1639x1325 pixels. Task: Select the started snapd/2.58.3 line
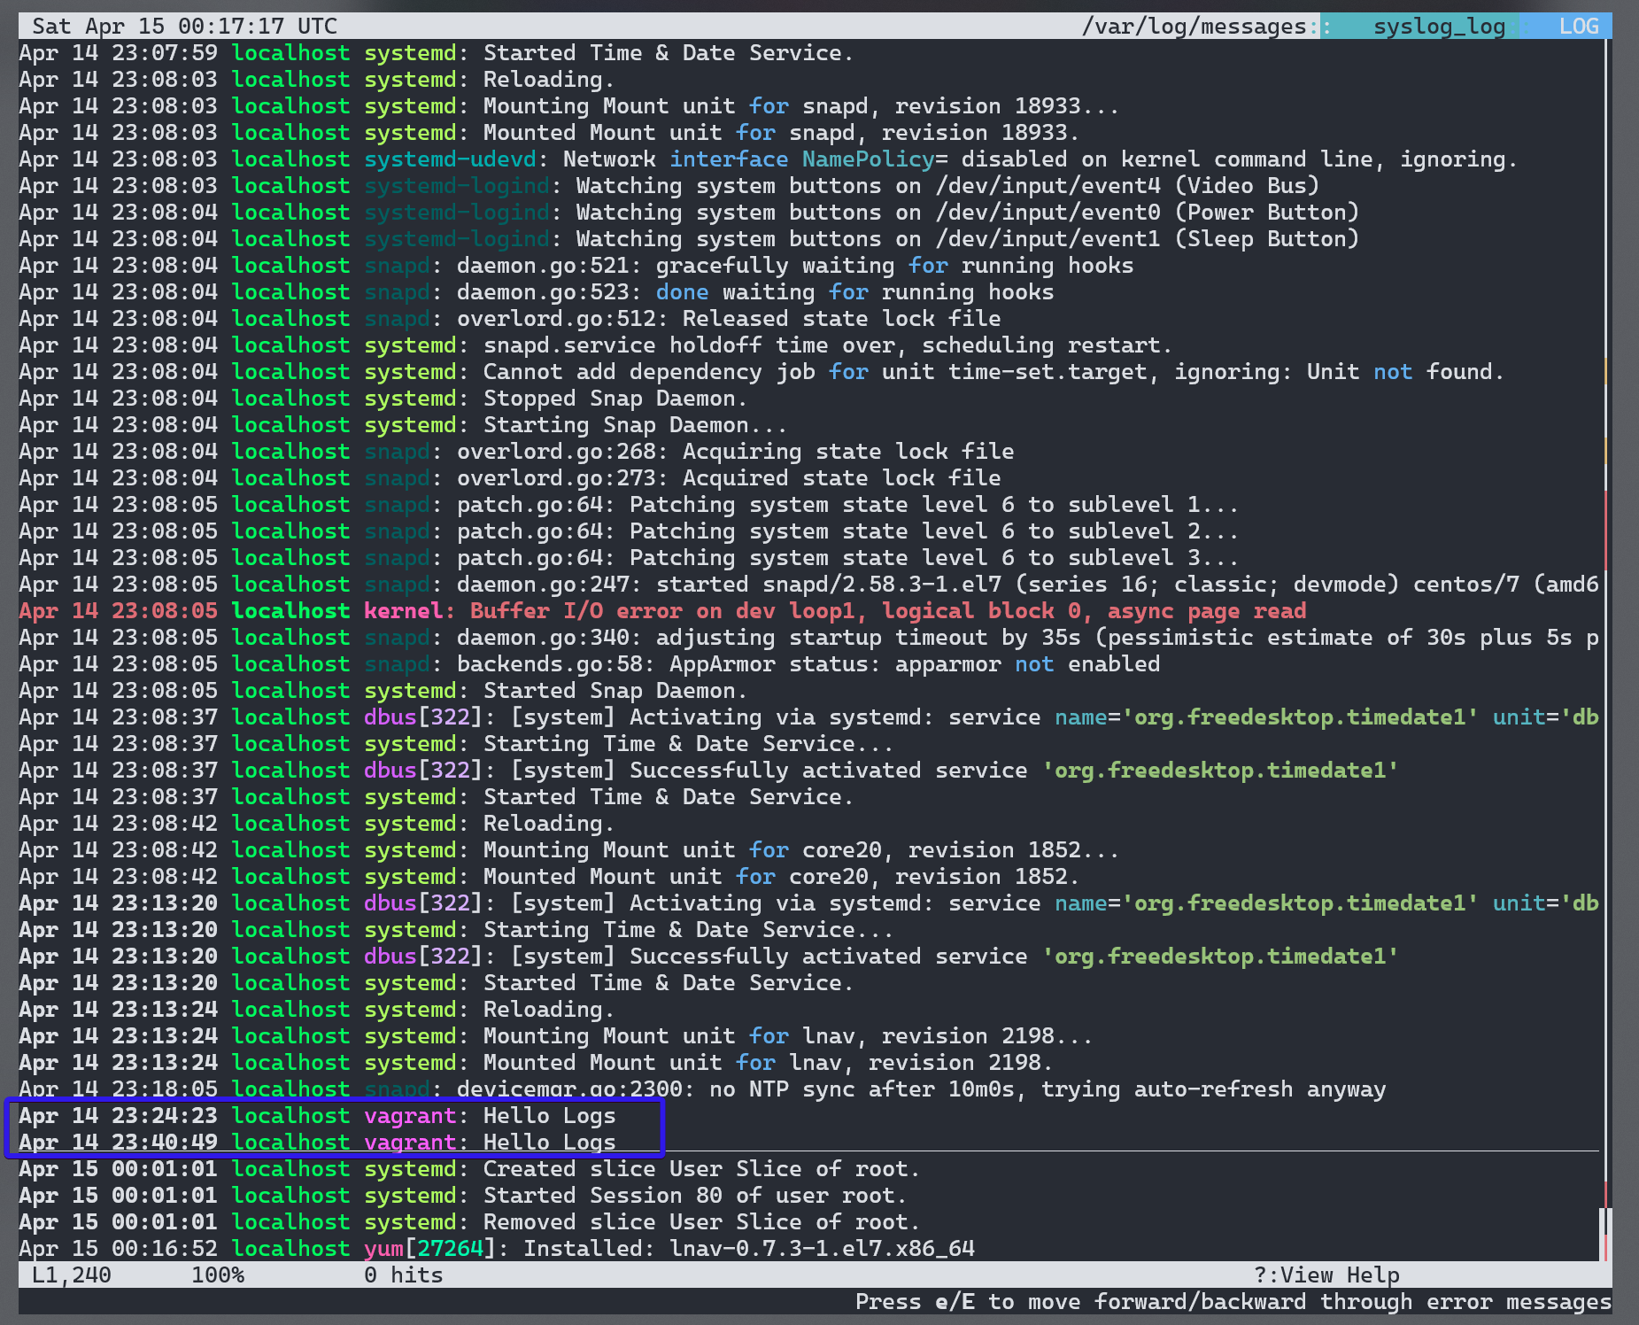pos(809,585)
